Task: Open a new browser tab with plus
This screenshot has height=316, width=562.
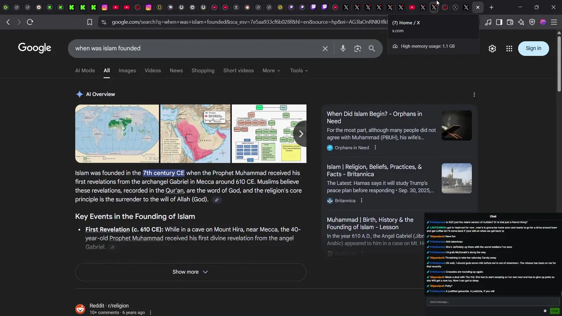Action: click(x=491, y=7)
